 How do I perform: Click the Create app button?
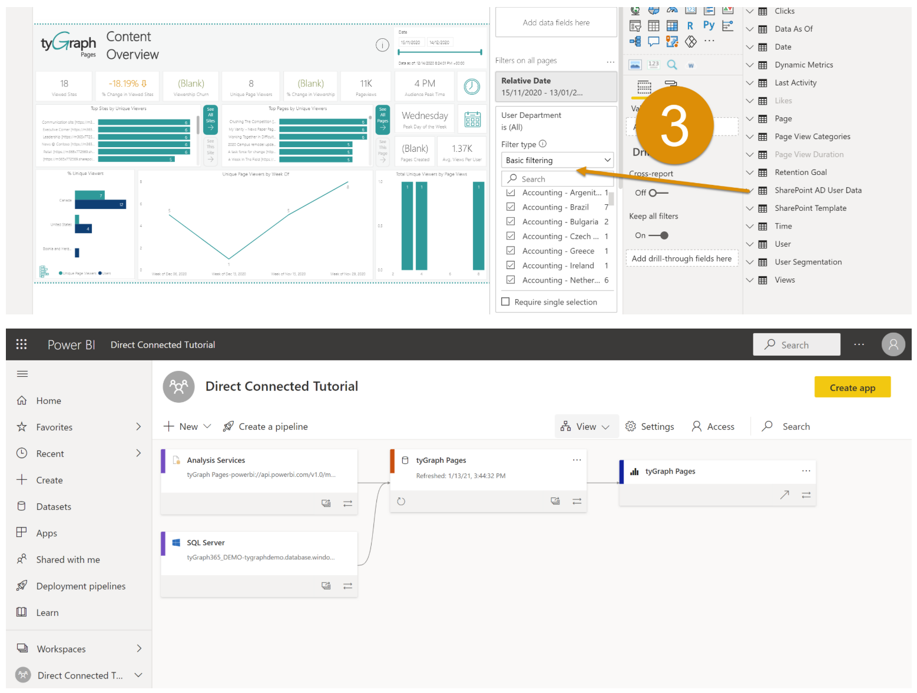click(x=852, y=387)
